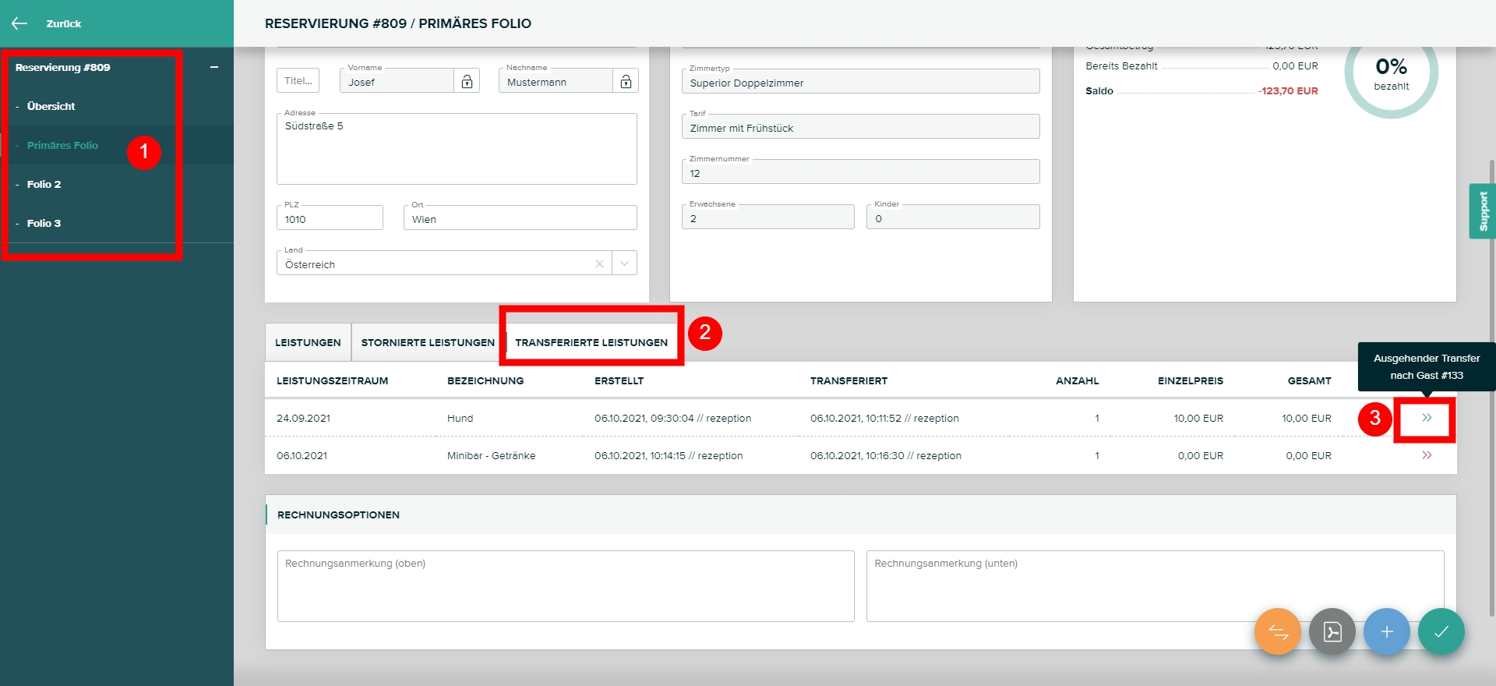The image size is (1496, 686).
Task: Click the back arrow icon
Action: pyautogui.click(x=19, y=23)
